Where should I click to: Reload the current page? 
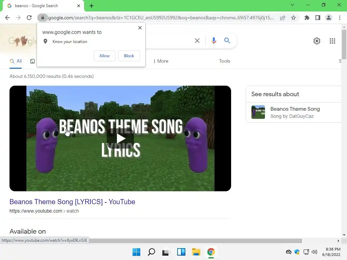pos(29,18)
